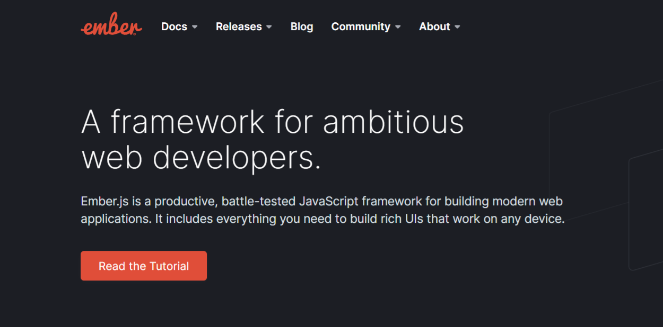The height and width of the screenshot is (327, 663).
Task: Click 'JavaScript' in the intro paragraph
Action: (x=329, y=201)
